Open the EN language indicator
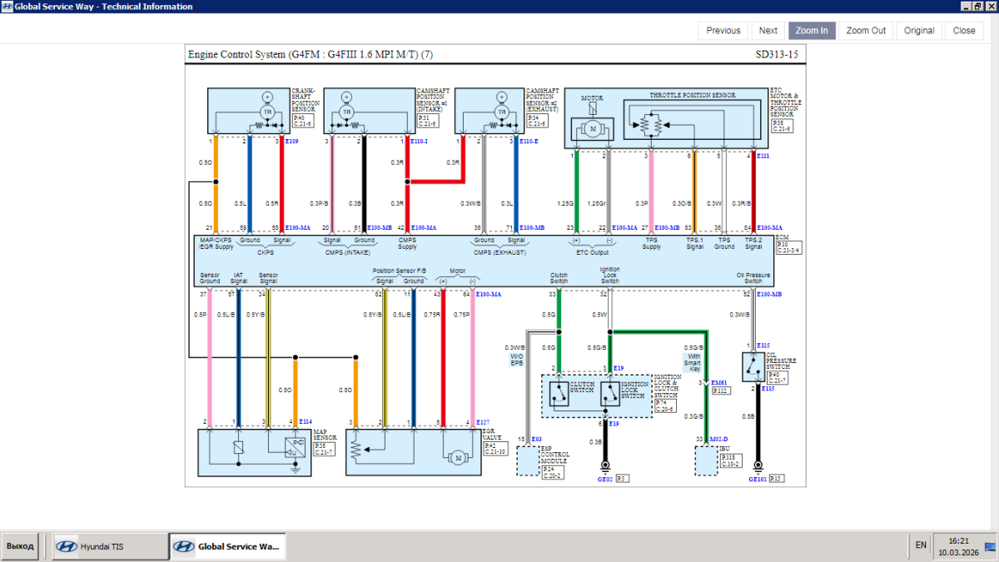The image size is (999, 562). [921, 545]
